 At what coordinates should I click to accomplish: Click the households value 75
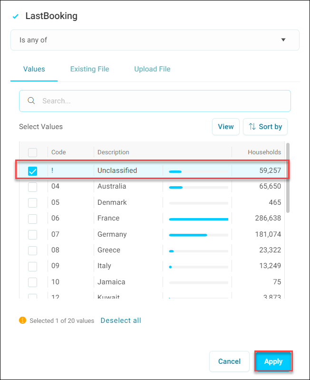[x=277, y=282]
